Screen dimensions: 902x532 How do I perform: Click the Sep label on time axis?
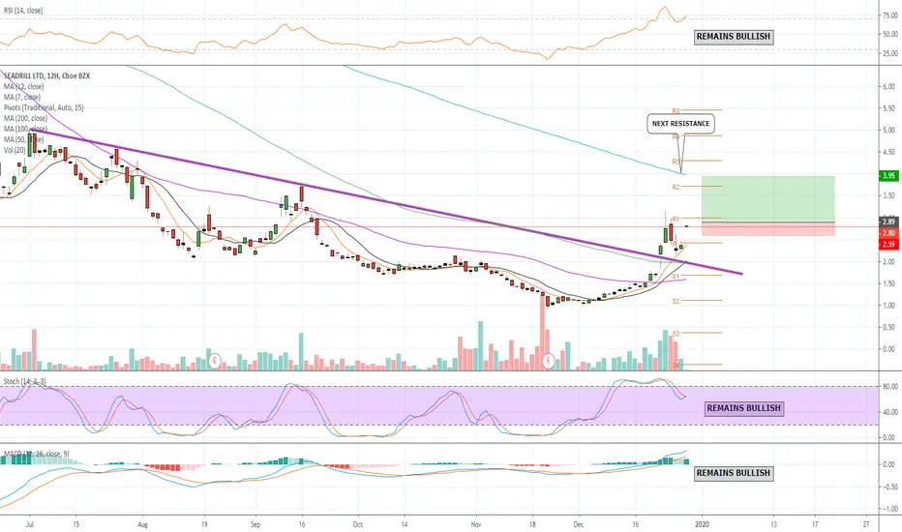(256, 524)
